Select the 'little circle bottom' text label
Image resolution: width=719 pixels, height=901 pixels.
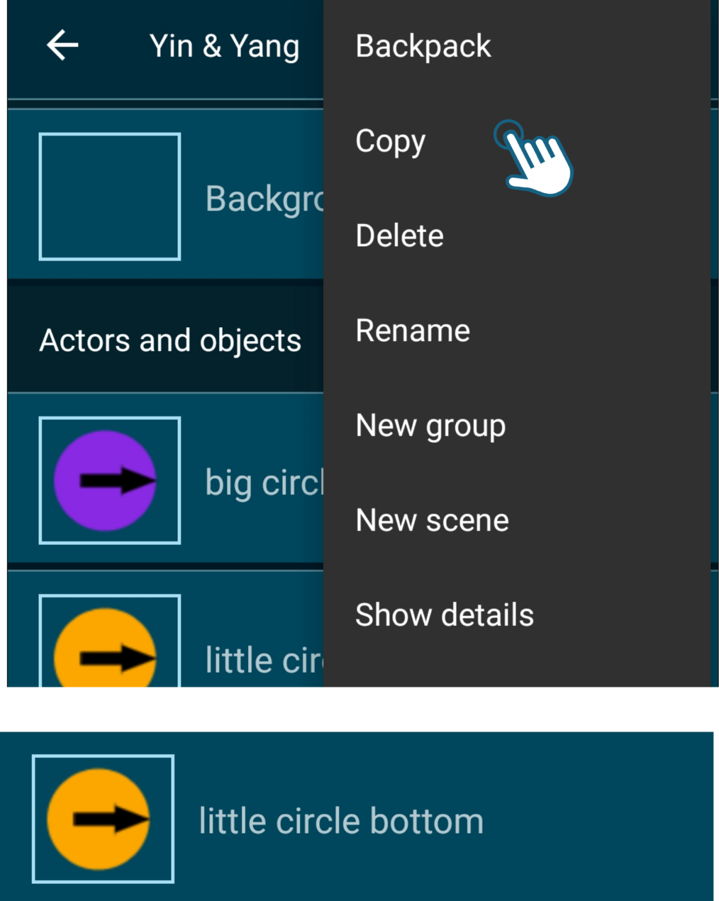pos(341,821)
